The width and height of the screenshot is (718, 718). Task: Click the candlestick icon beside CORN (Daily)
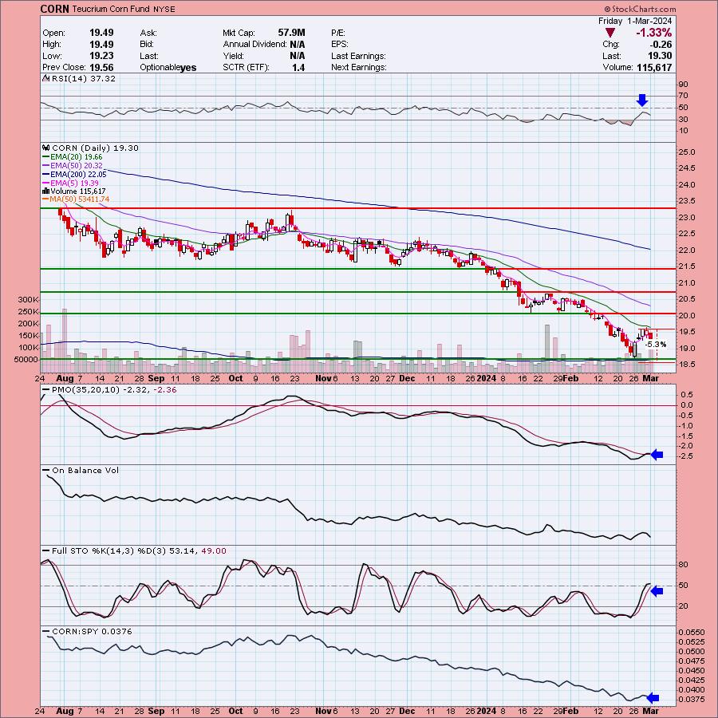45,148
